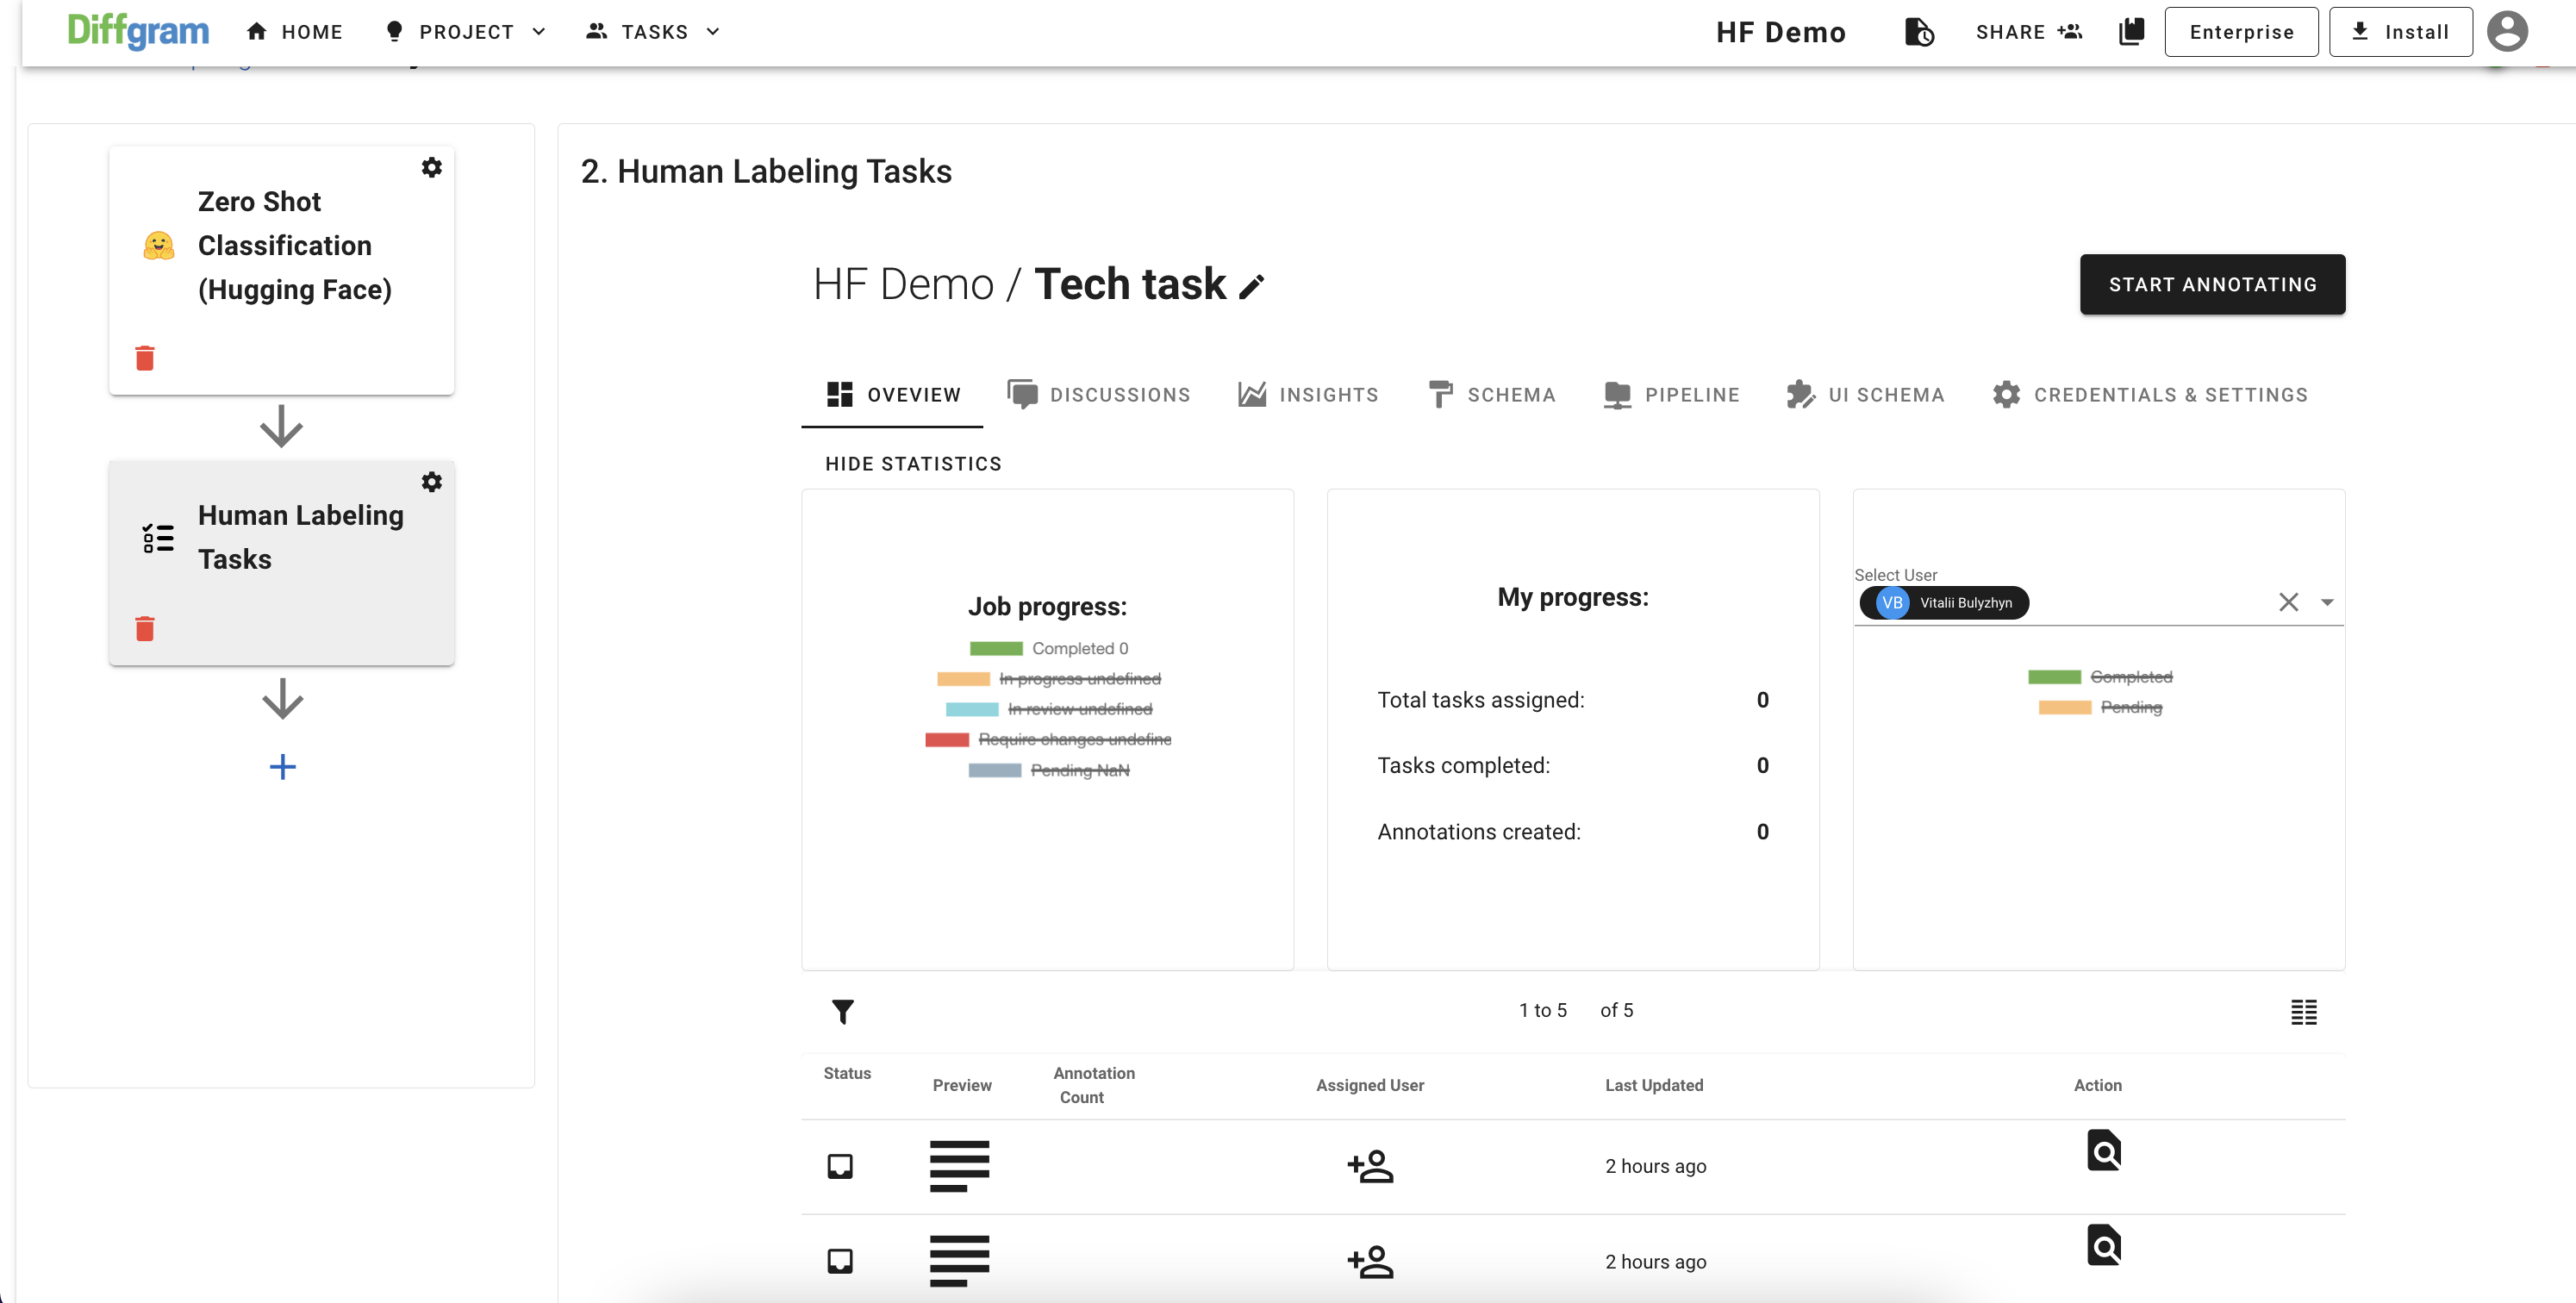Open the Select User dropdown arrow

(2326, 602)
